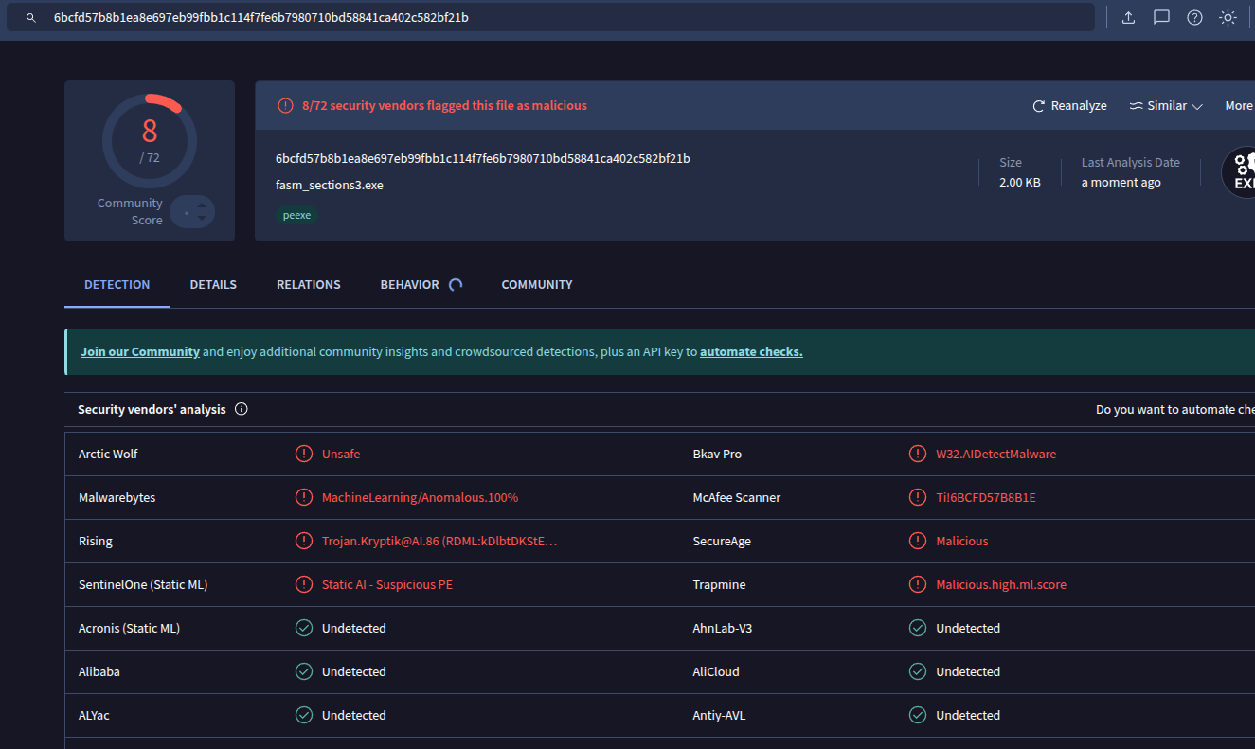Screen dimensions: 1255x749
Task: Click the file hash text
Action: (x=483, y=158)
